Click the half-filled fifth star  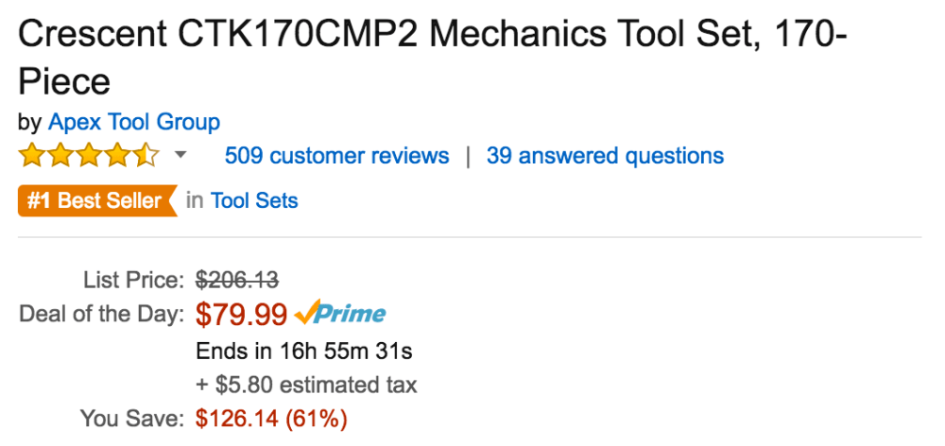[147, 155]
